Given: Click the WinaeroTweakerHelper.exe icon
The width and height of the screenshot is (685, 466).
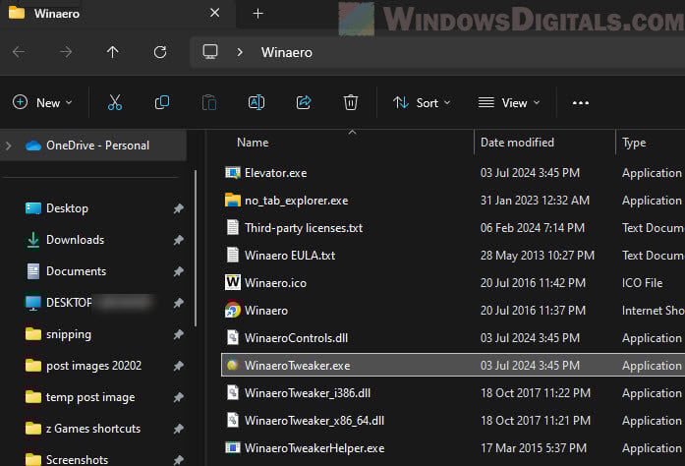Looking at the screenshot, I should click(x=232, y=447).
